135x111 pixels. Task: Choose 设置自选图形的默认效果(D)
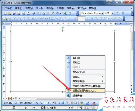pyautogui.click(x=86, y=86)
